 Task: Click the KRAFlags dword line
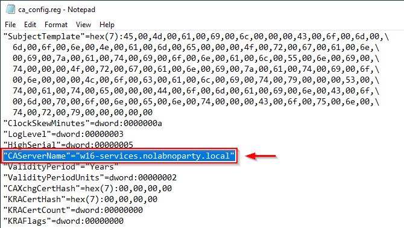63,221
